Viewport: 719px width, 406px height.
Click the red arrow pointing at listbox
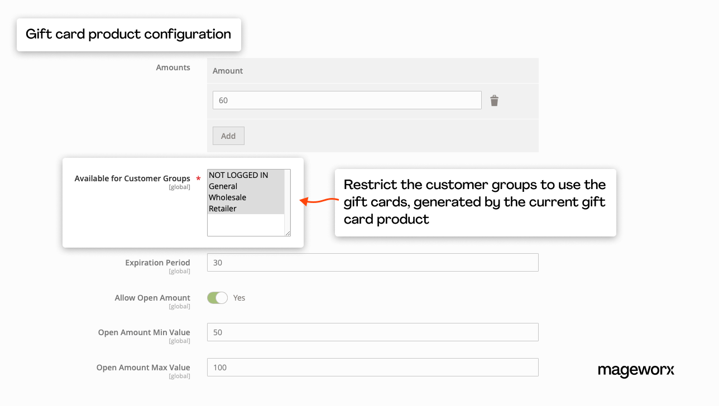(320, 201)
